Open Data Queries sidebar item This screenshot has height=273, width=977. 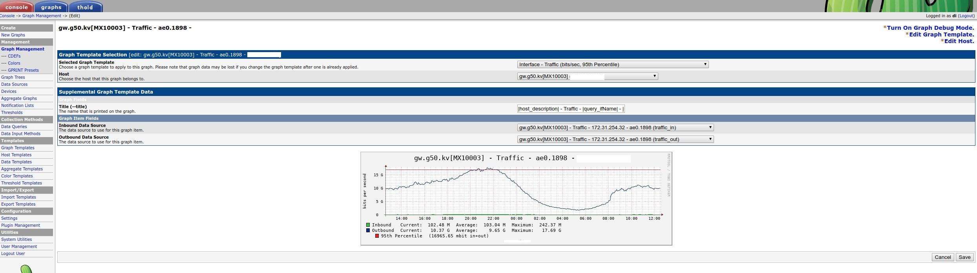pos(14,127)
